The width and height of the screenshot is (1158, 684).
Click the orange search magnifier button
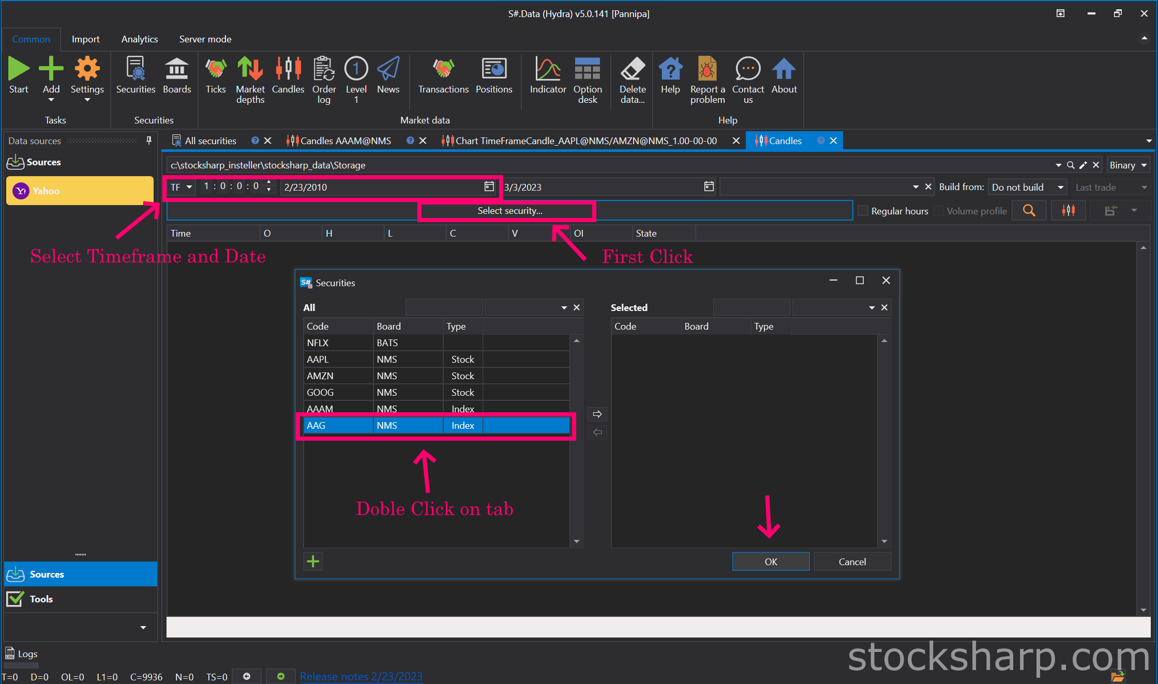[1029, 211]
